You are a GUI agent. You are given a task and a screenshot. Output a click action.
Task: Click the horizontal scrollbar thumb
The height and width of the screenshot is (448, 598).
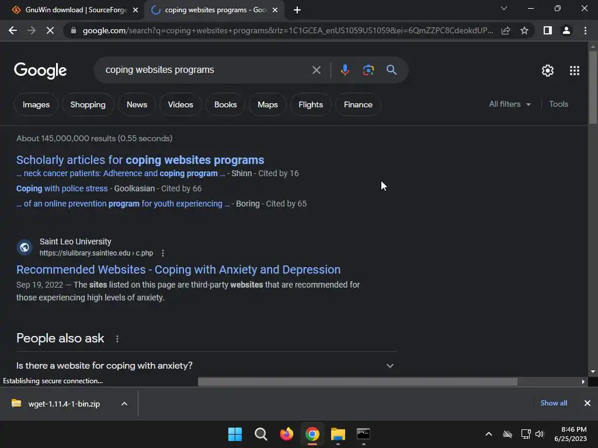pyautogui.click(x=357, y=381)
